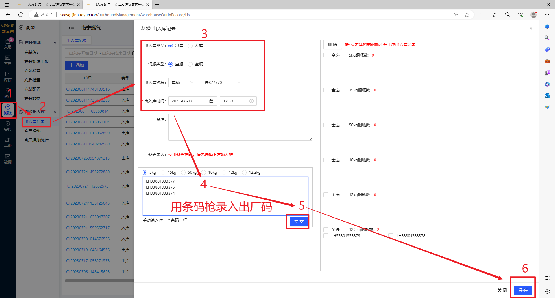
Task: Click the 添加 add button
Action: click(x=77, y=65)
